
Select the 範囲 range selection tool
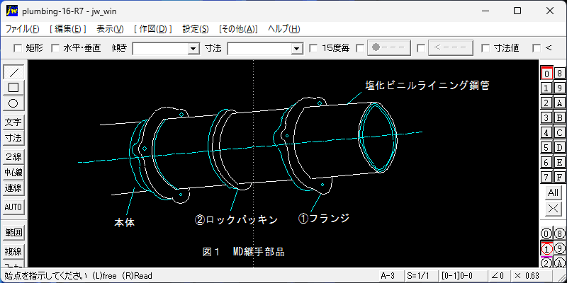[x=13, y=232]
